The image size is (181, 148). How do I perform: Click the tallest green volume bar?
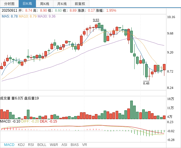point(131,110)
